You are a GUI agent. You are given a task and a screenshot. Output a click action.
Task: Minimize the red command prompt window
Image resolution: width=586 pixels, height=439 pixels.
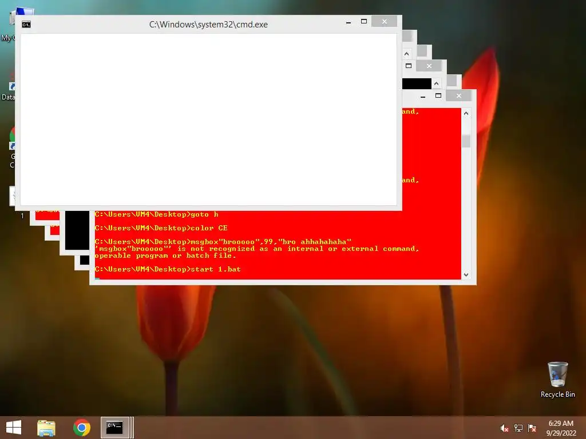(423, 96)
